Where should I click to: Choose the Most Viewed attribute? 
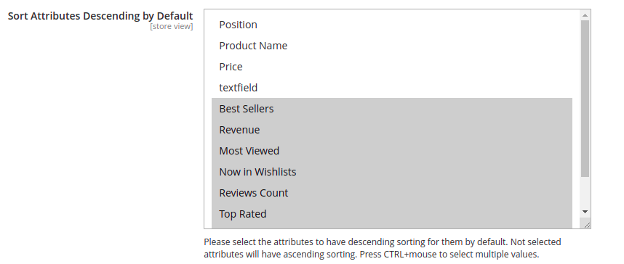tap(391, 151)
